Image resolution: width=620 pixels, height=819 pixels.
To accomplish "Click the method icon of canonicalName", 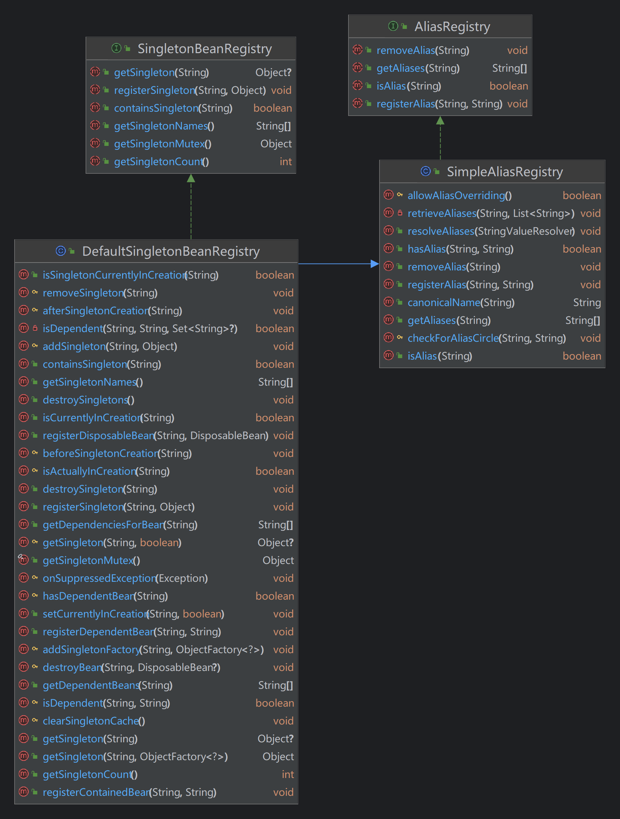I will coord(388,302).
